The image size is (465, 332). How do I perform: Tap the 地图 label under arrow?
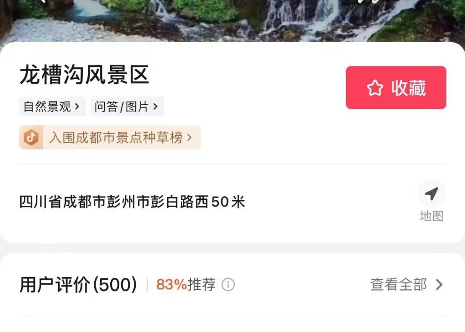[431, 216]
